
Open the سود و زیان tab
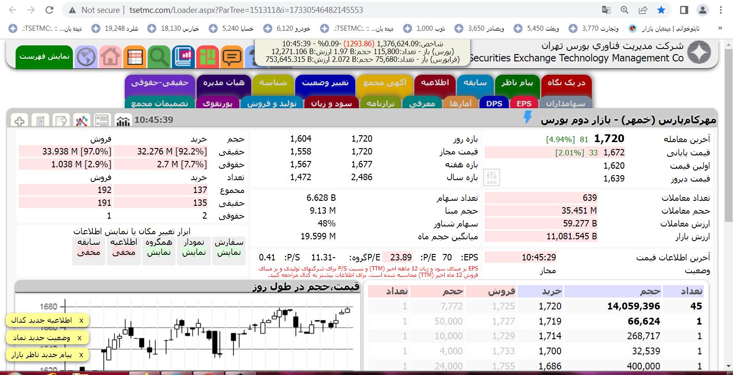point(331,103)
